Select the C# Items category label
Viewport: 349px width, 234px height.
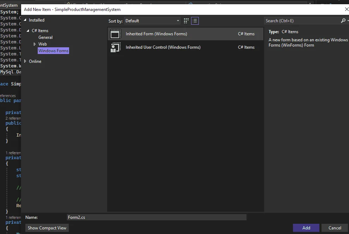point(40,31)
